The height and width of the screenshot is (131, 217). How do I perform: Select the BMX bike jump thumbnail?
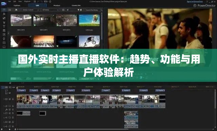pos(89,41)
